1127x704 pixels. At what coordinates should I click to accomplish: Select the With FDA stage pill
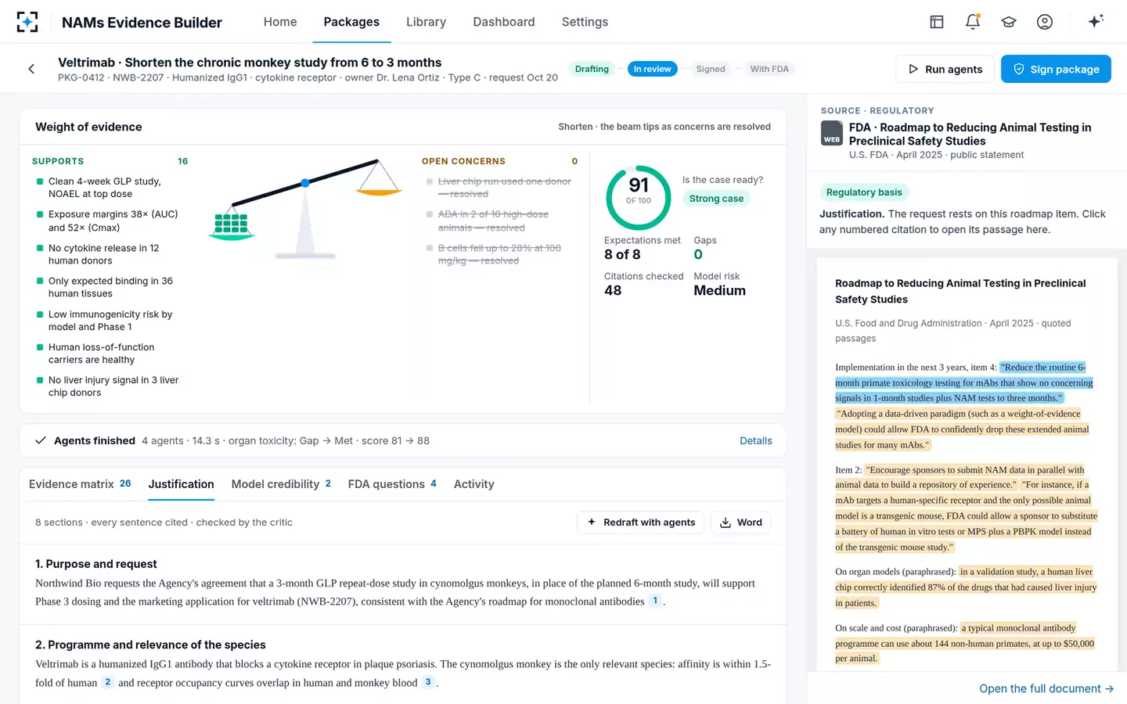[x=769, y=69]
